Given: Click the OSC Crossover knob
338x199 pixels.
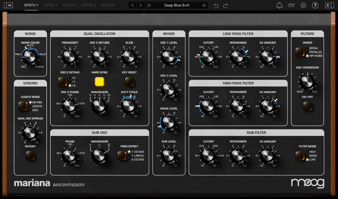Looking at the screenshot, I should (x=307, y=82).
